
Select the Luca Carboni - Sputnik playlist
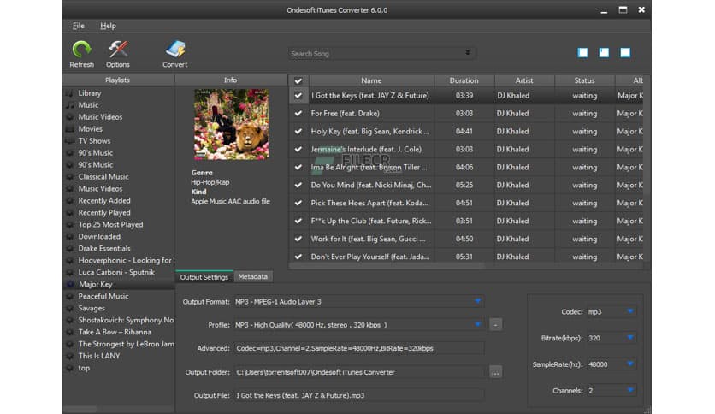point(118,272)
